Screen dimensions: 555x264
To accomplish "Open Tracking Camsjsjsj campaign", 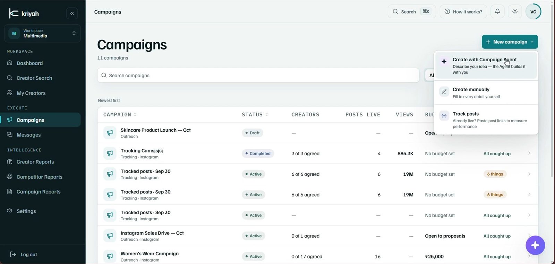I will click(x=142, y=151).
